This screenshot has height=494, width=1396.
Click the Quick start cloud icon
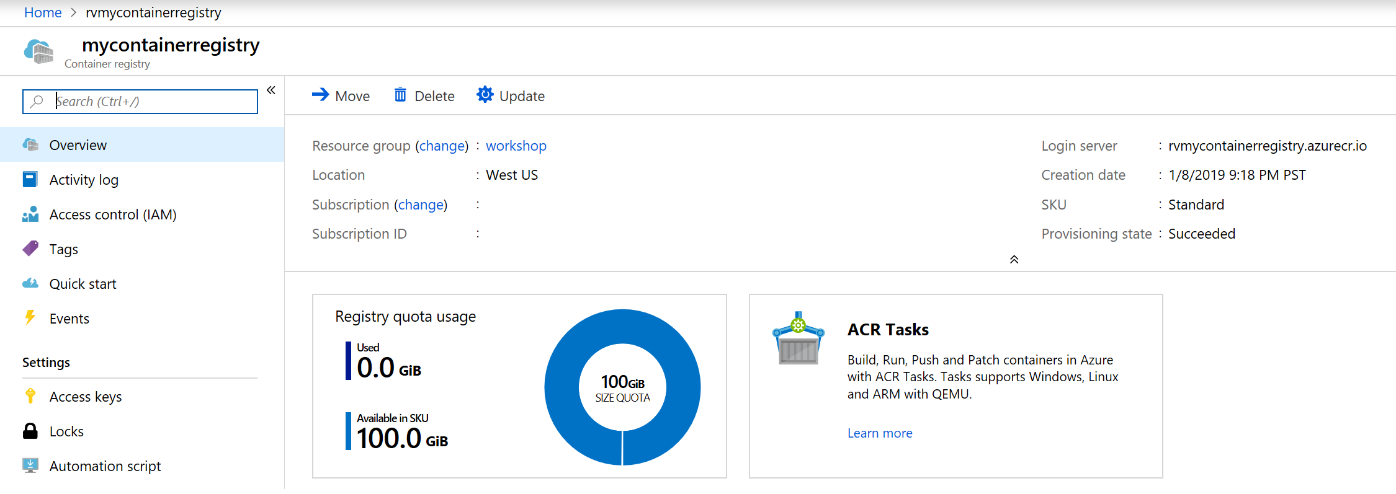click(30, 283)
